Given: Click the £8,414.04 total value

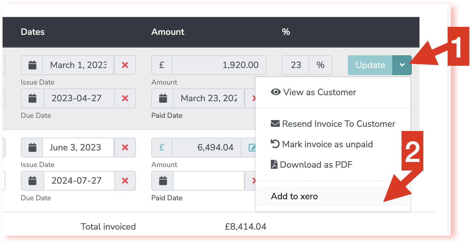Looking at the screenshot, I should pyautogui.click(x=246, y=227).
